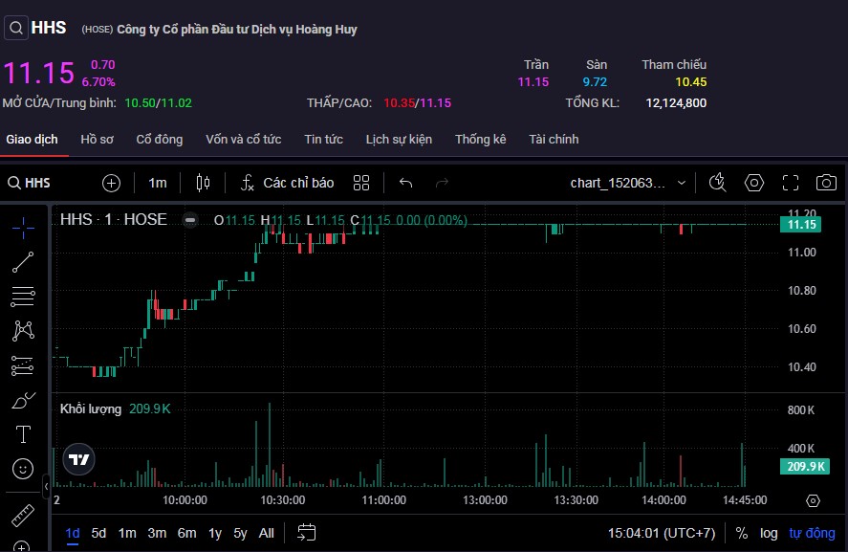Enter fullscreen chart mode
The width and height of the screenshot is (848, 552).
pos(791,183)
